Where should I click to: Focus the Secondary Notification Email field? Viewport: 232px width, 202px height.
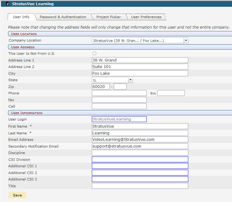140,146
